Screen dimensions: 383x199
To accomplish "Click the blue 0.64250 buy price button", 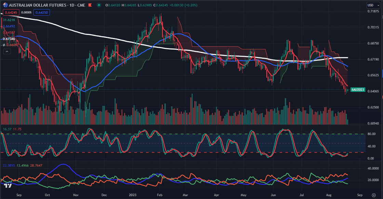I will point(42,12).
